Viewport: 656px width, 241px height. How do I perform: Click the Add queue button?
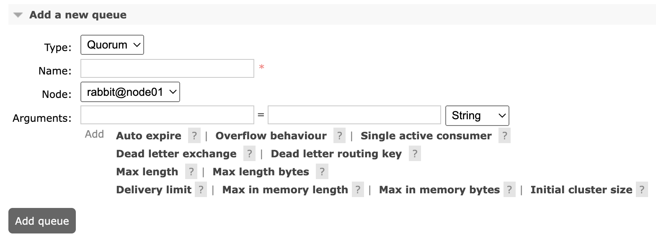click(42, 221)
